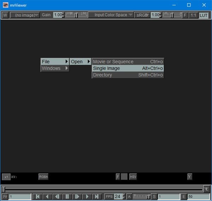
Task: Open the sRGB display dropdown
Action: pos(142,15)
